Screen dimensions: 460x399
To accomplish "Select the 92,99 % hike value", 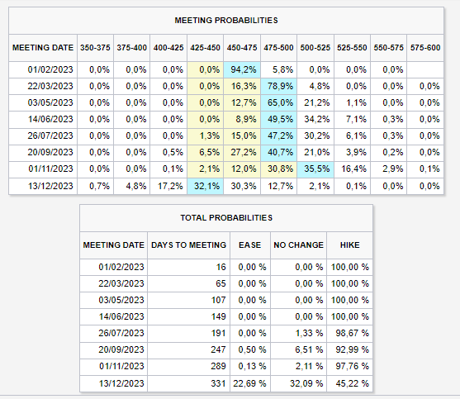I will pos(349,349).
